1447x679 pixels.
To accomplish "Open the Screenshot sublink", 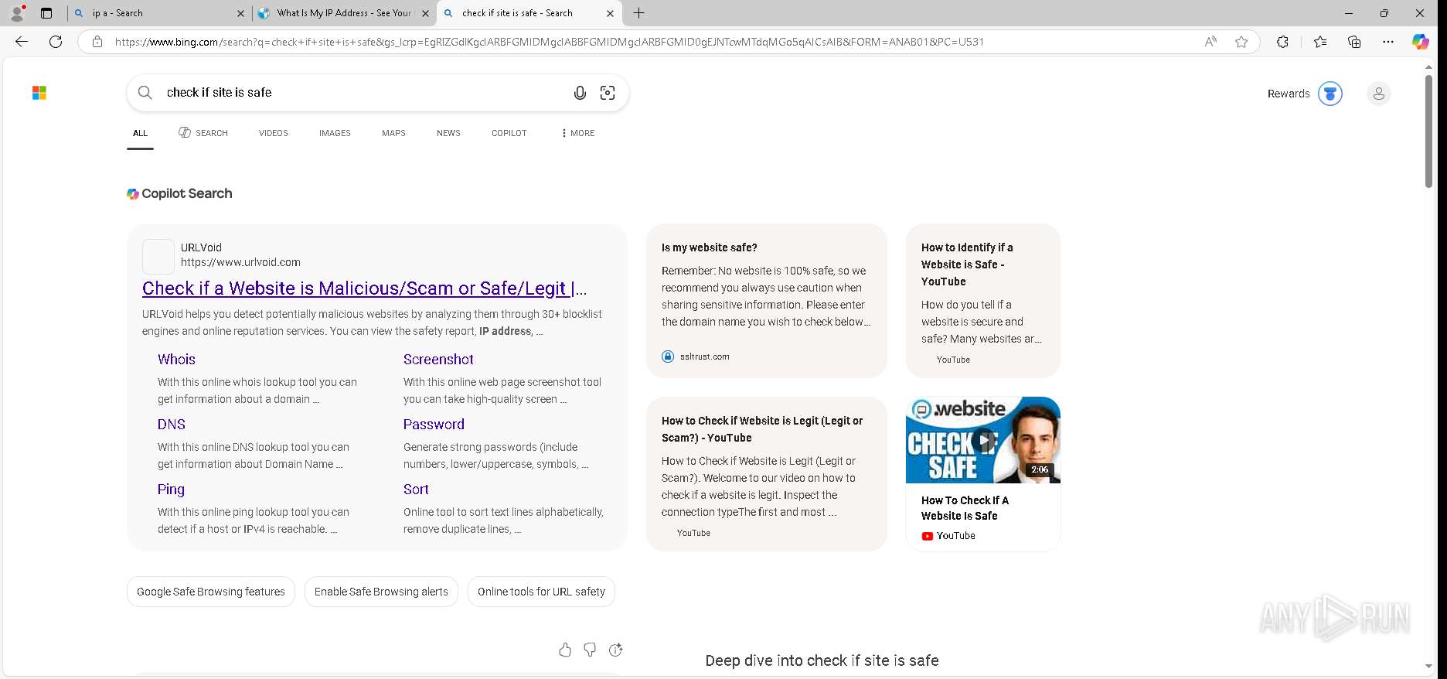I will 438,359.
